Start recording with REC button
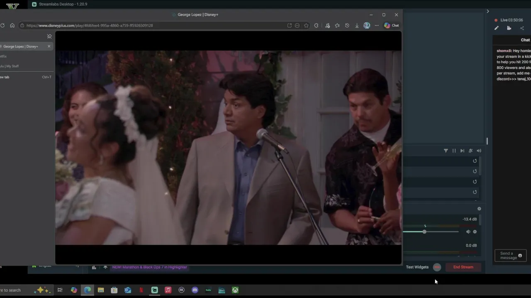The height and width of the screenshot is (298, 531). click(x=437, y=267)
